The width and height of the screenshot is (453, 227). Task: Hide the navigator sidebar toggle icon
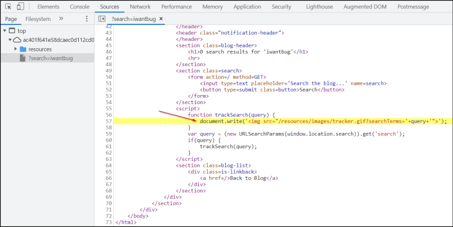point(102,19)
